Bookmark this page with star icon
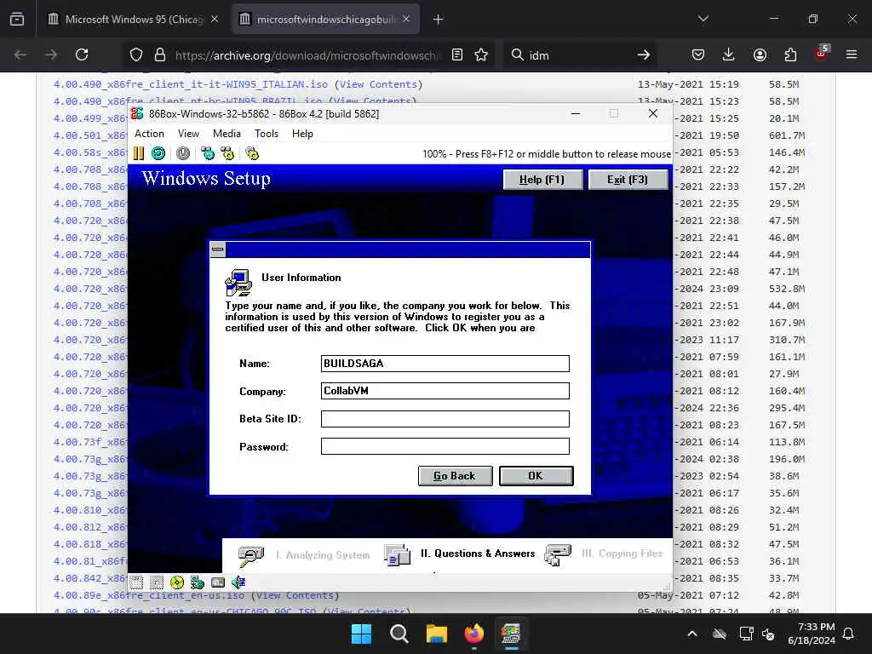 click(x=481, y=54)
